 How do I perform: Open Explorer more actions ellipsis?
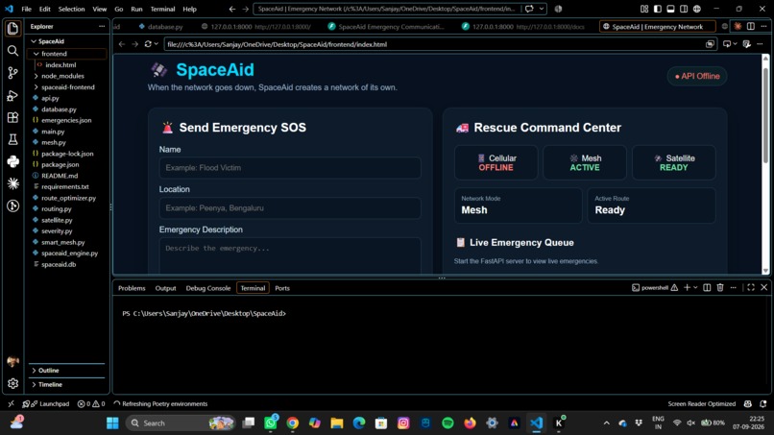[102, 26]
